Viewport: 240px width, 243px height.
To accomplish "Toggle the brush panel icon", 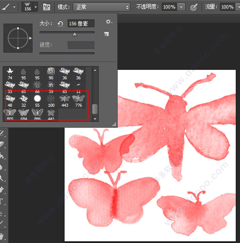I will coord(47,7).
